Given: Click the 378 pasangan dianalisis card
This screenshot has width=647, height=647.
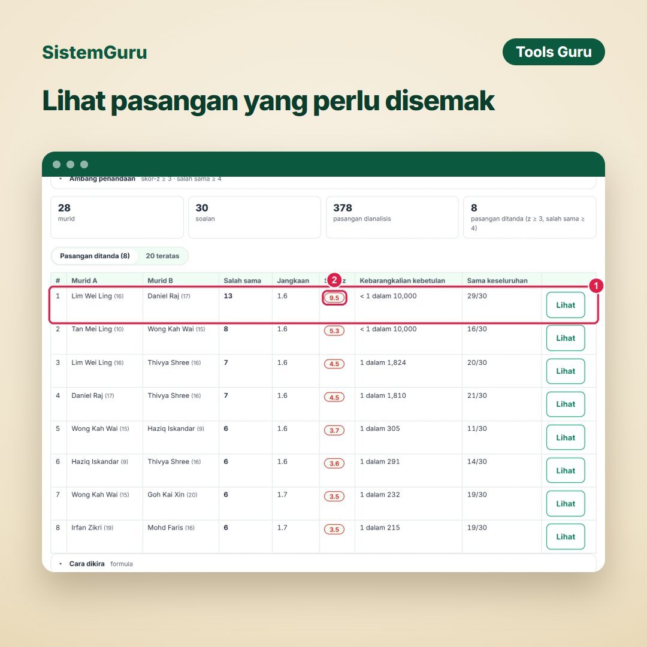Looking at the screenshot, I should (392, 217).
